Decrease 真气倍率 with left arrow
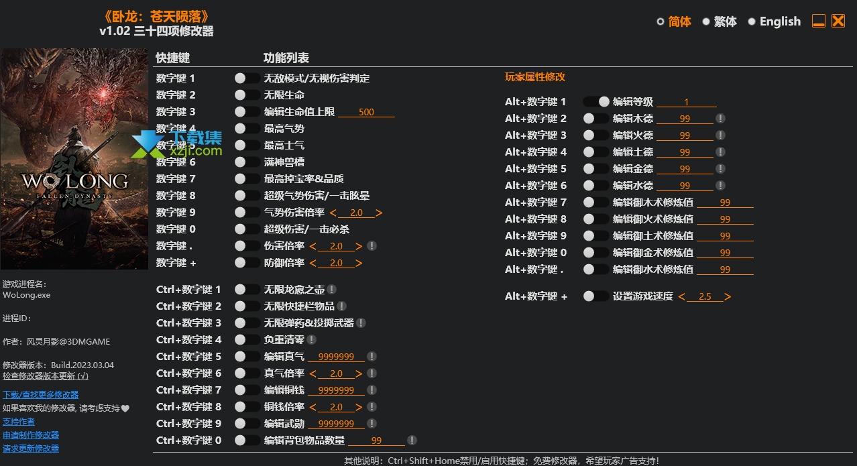 (313, 374)
